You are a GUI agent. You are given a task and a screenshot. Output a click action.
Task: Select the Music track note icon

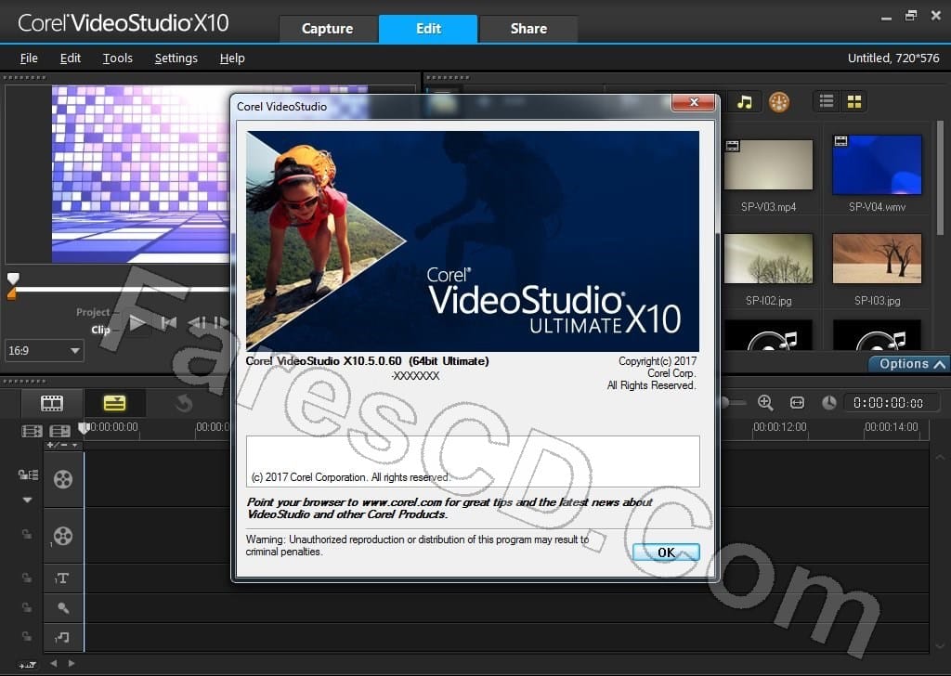62,637
